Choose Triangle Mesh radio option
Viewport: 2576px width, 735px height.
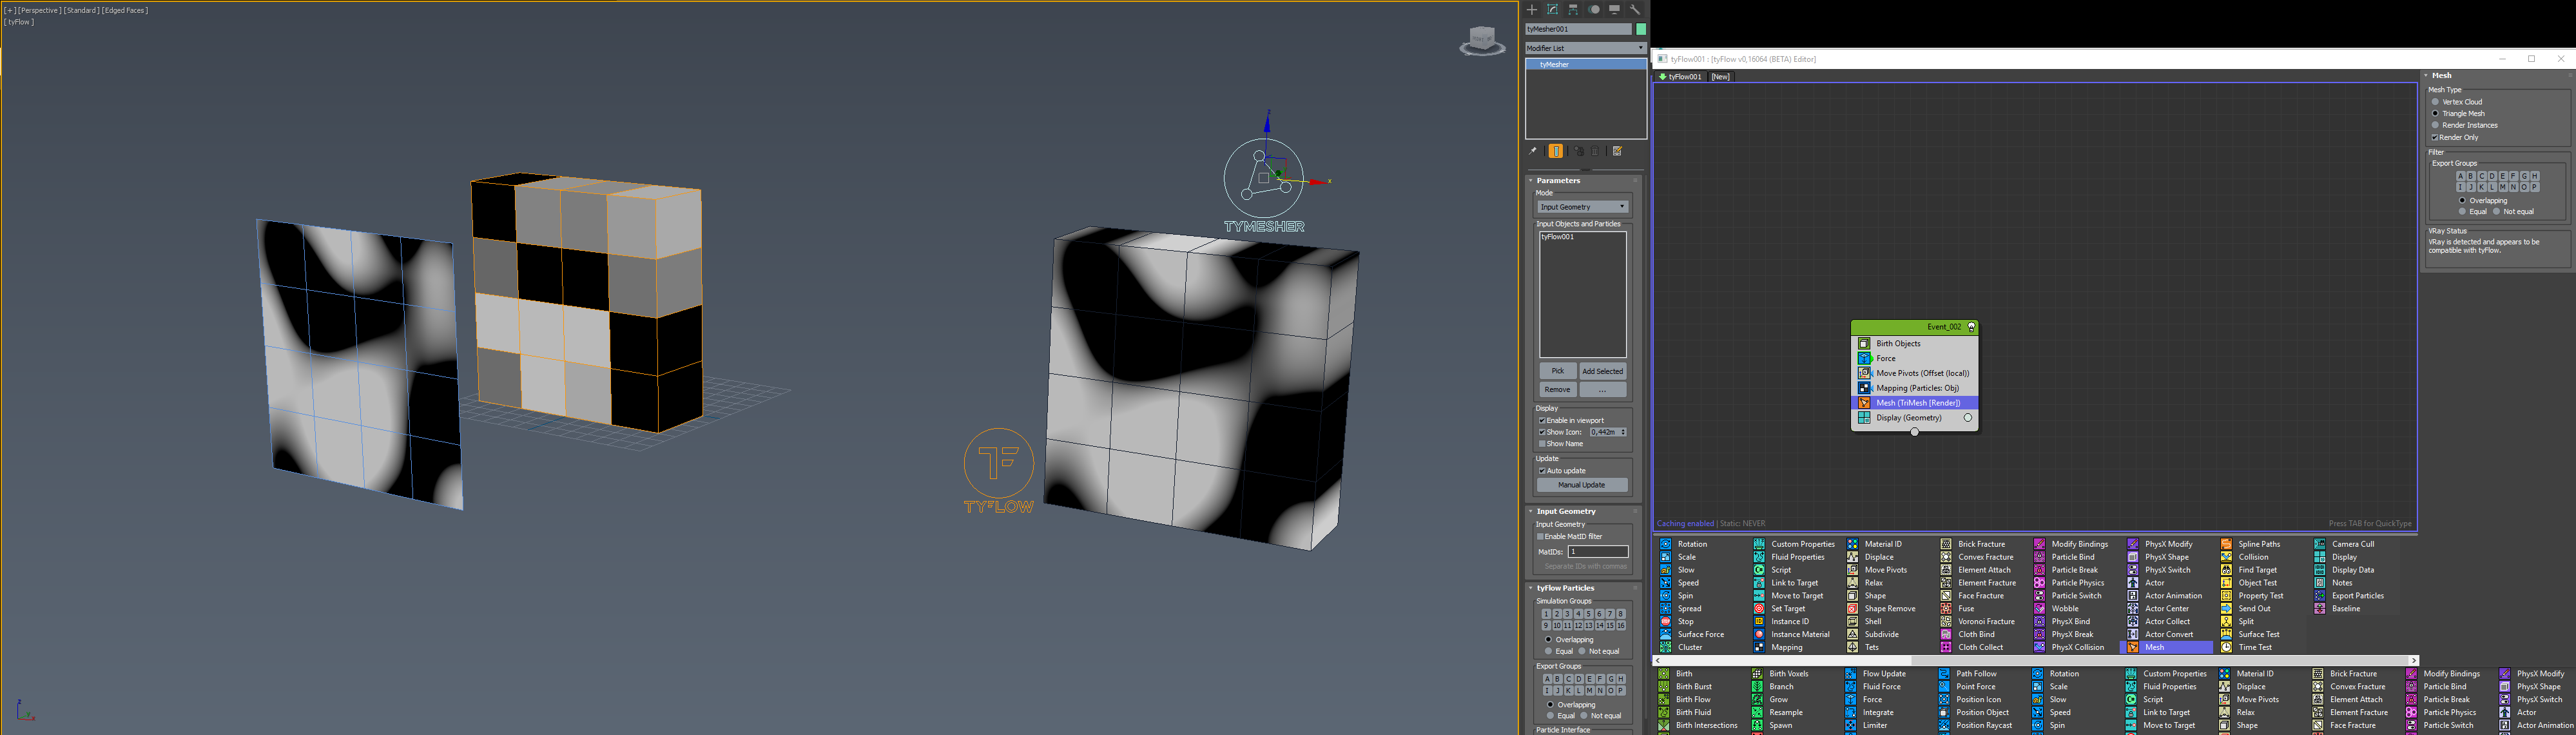[x=2436, y=113]
